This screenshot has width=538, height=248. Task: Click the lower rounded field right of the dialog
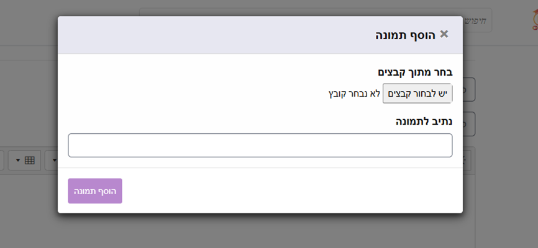pyautogui.click(x=468, y=124)
